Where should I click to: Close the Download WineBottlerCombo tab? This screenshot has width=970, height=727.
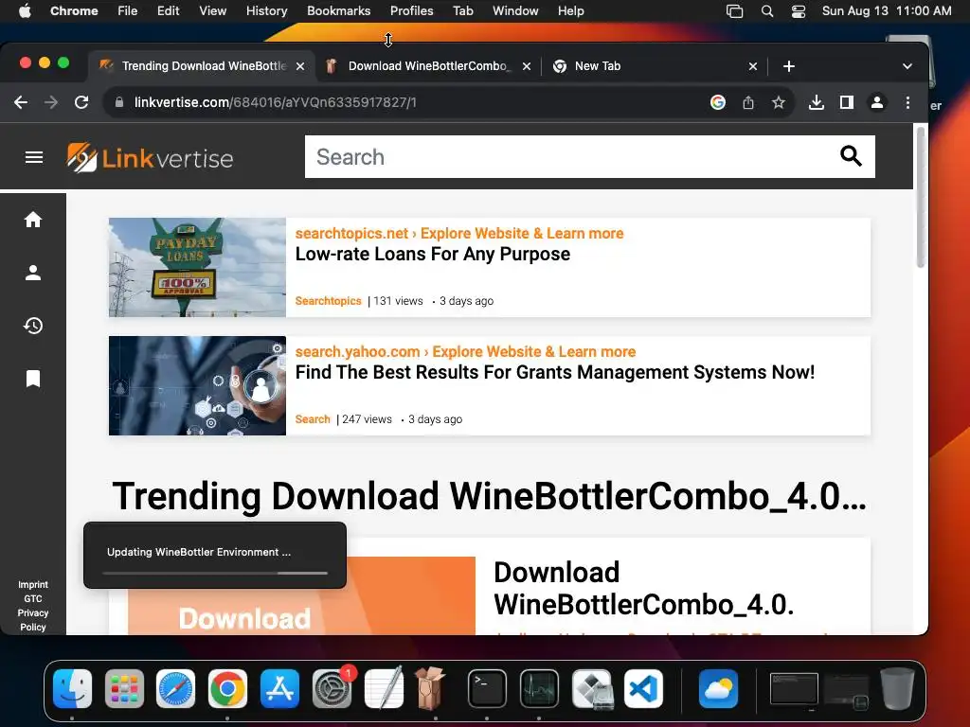pyautogui.click(x=527, y=66)
